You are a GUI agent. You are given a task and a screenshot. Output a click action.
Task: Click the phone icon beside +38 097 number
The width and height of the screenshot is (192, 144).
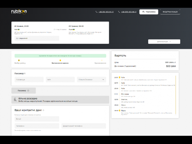pyautogui.click(x=96, y=12)
